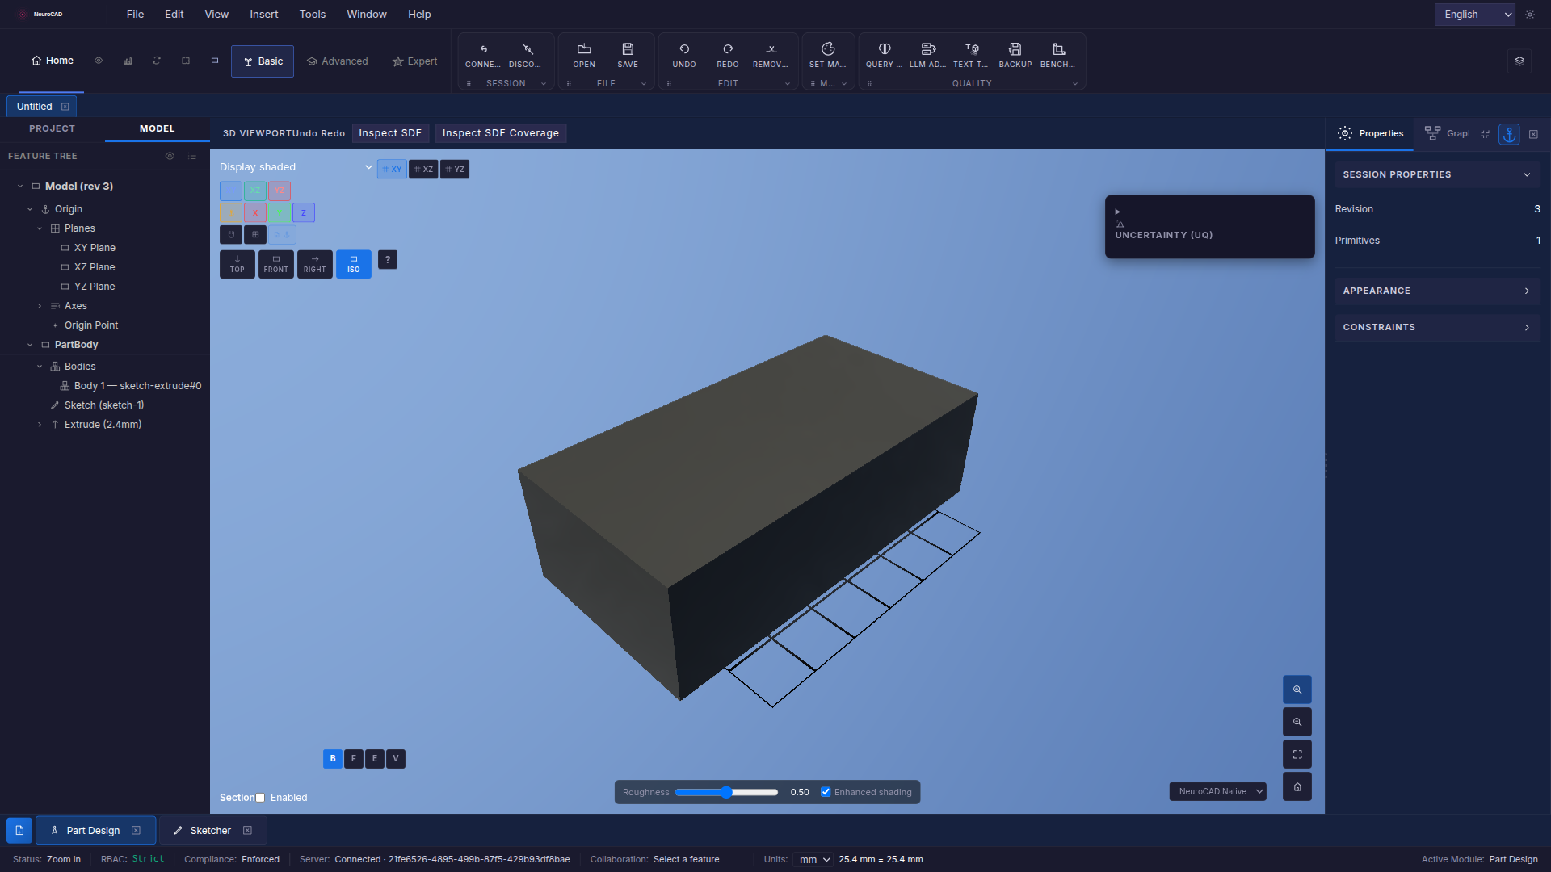Click the viewport help question-mark button
The image size is (1551, 872).
[x=388, y=260]
